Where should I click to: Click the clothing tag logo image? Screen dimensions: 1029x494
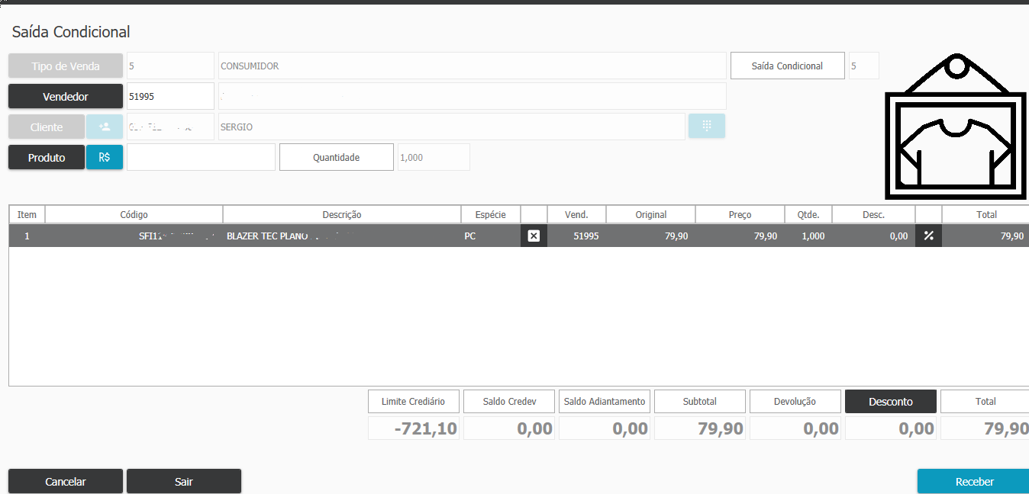coord(956,125)
